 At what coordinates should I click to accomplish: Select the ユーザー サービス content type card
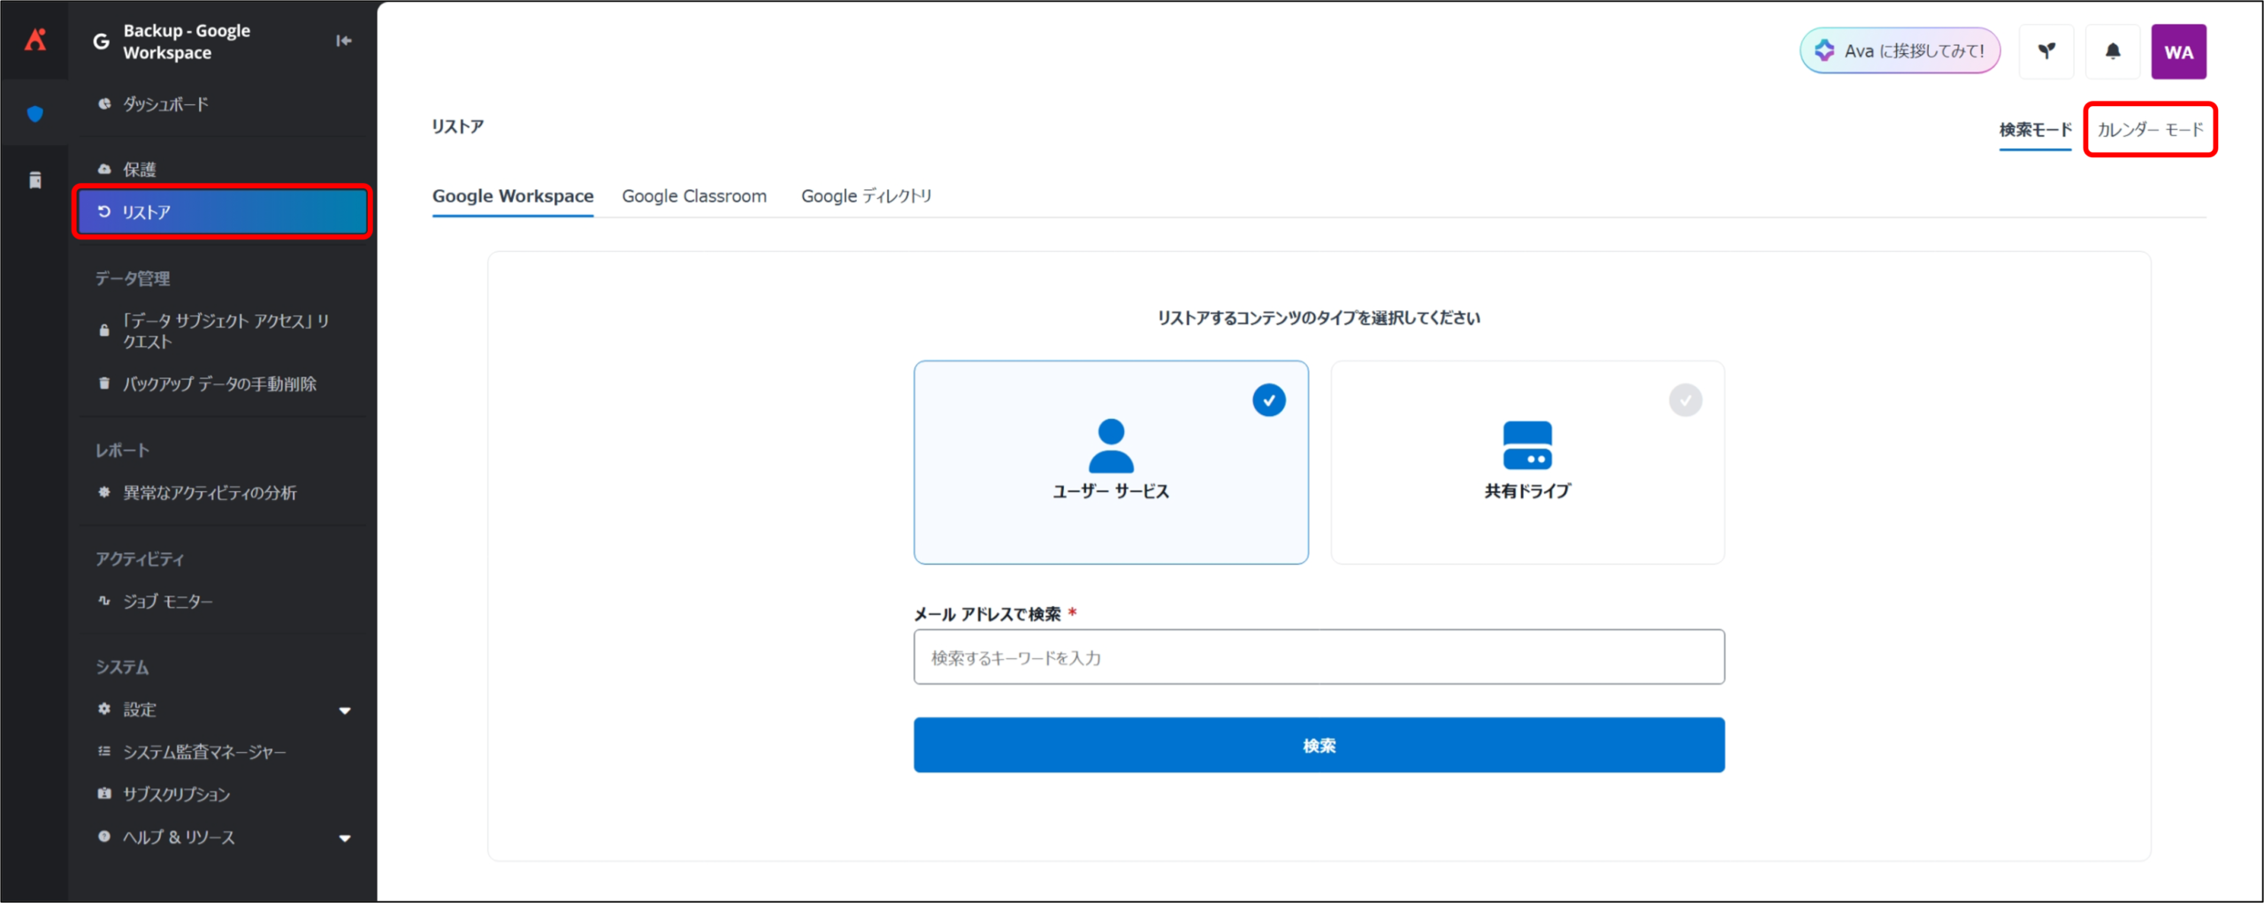tap(1110, 462)
